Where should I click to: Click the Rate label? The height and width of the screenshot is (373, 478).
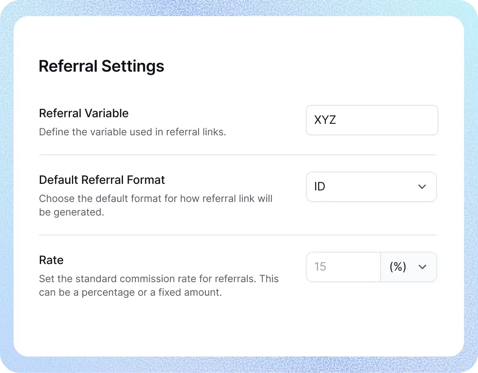(x=51, y=260)
